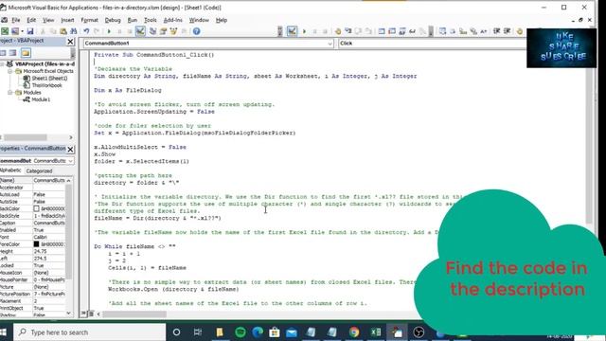Click the Indent icon on Edit toolbar
The width and height of the screenshot is (606, 341).
[x=497, y=31]
